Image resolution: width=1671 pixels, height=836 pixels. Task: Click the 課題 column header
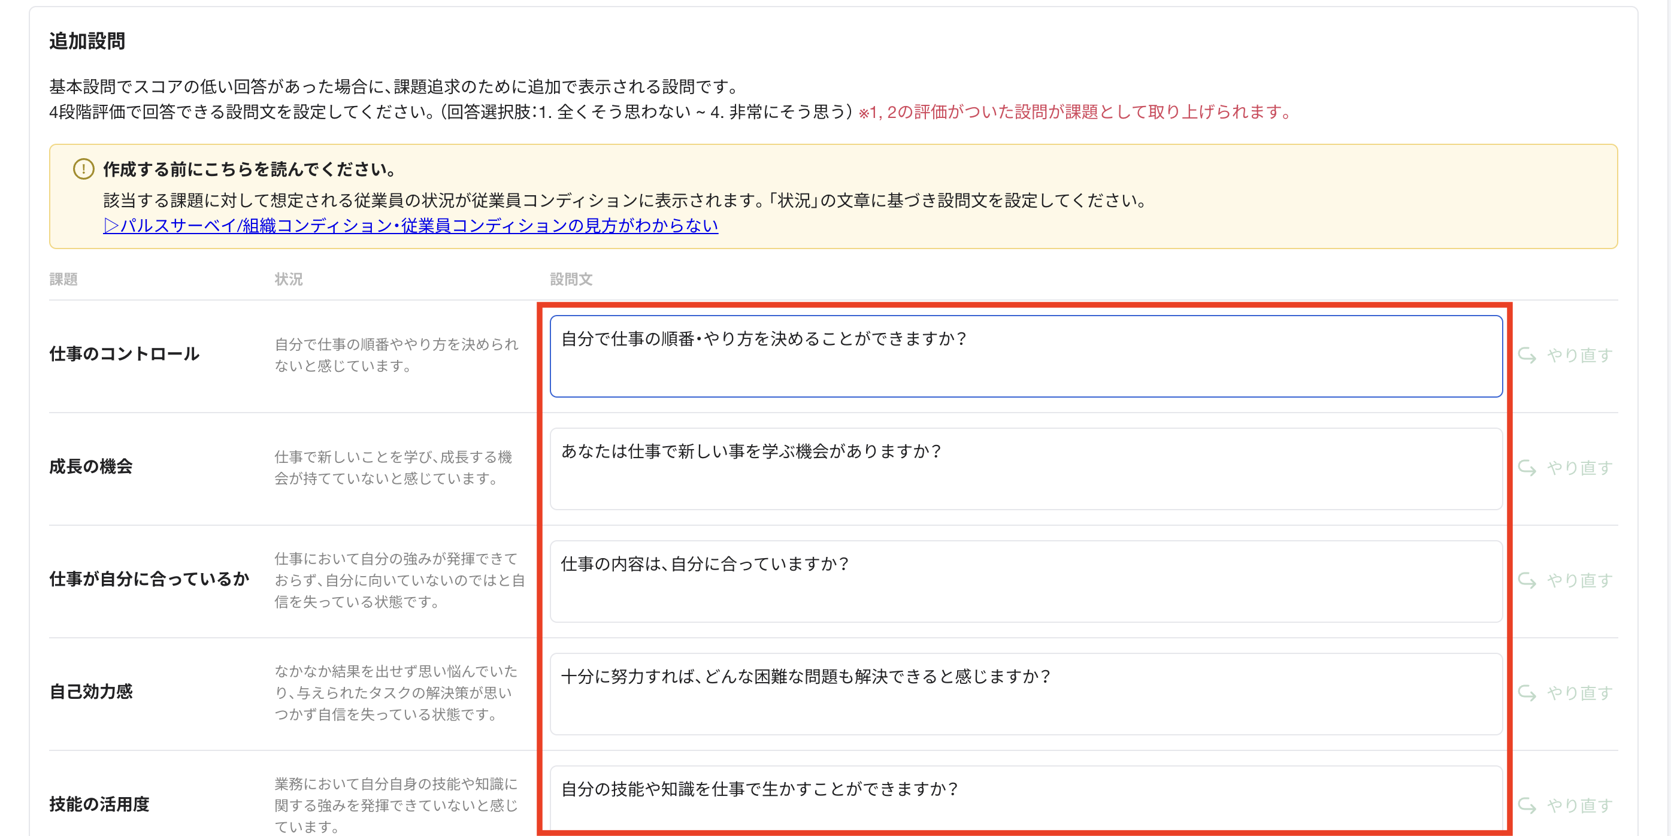click(63, 280)
